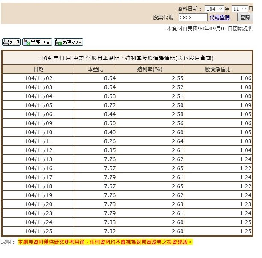Image resolution: width=262 pixels, height=258 pixels.
Task: Open the month 11 dropdown
Action: (x=239, y=9)
